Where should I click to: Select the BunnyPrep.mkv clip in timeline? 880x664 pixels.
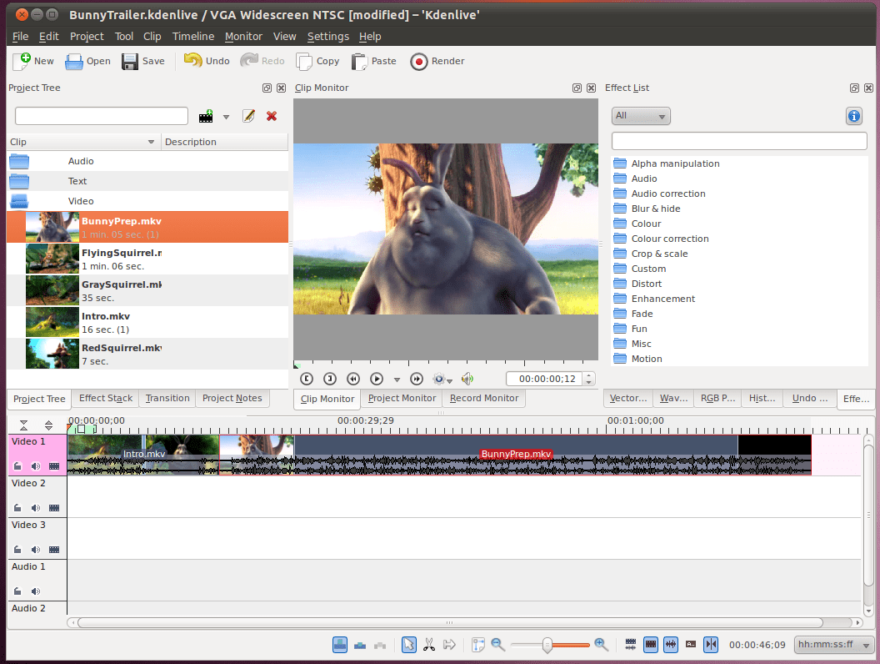tap(515, 455)
